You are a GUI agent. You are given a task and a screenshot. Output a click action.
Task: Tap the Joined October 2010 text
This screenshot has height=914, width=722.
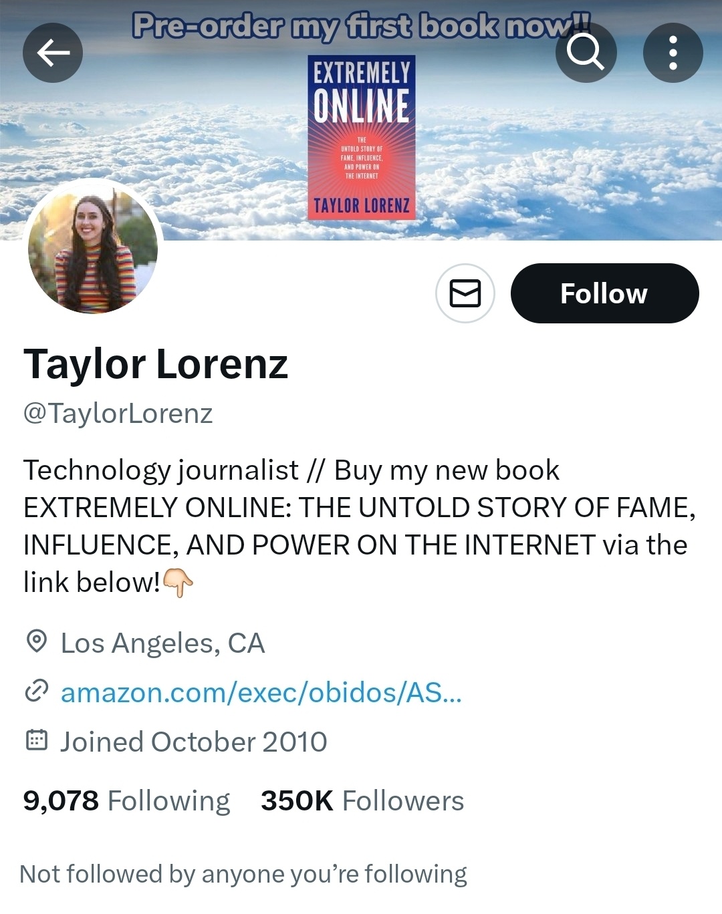194,742
